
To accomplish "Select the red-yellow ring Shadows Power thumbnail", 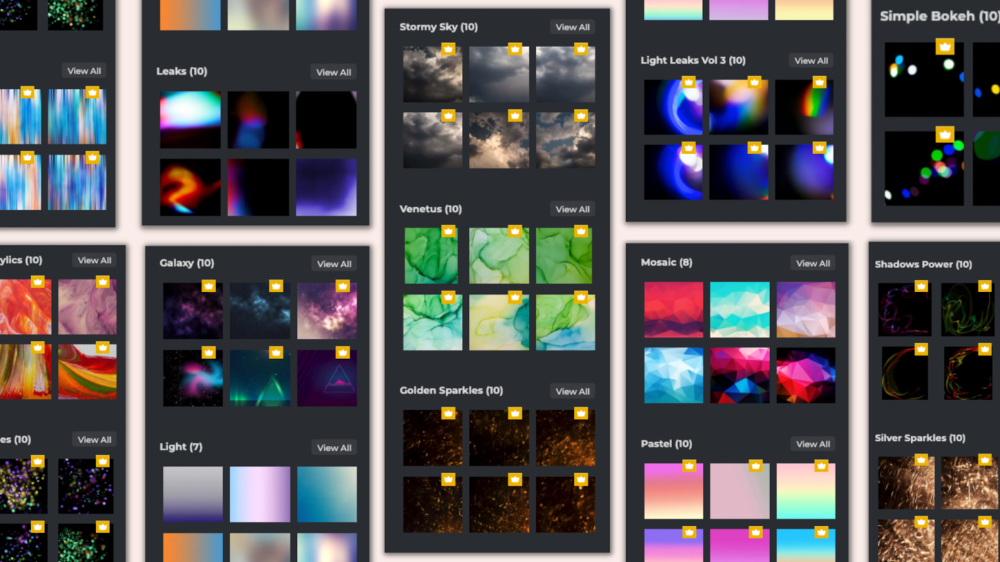I will (x=967, y=373).
